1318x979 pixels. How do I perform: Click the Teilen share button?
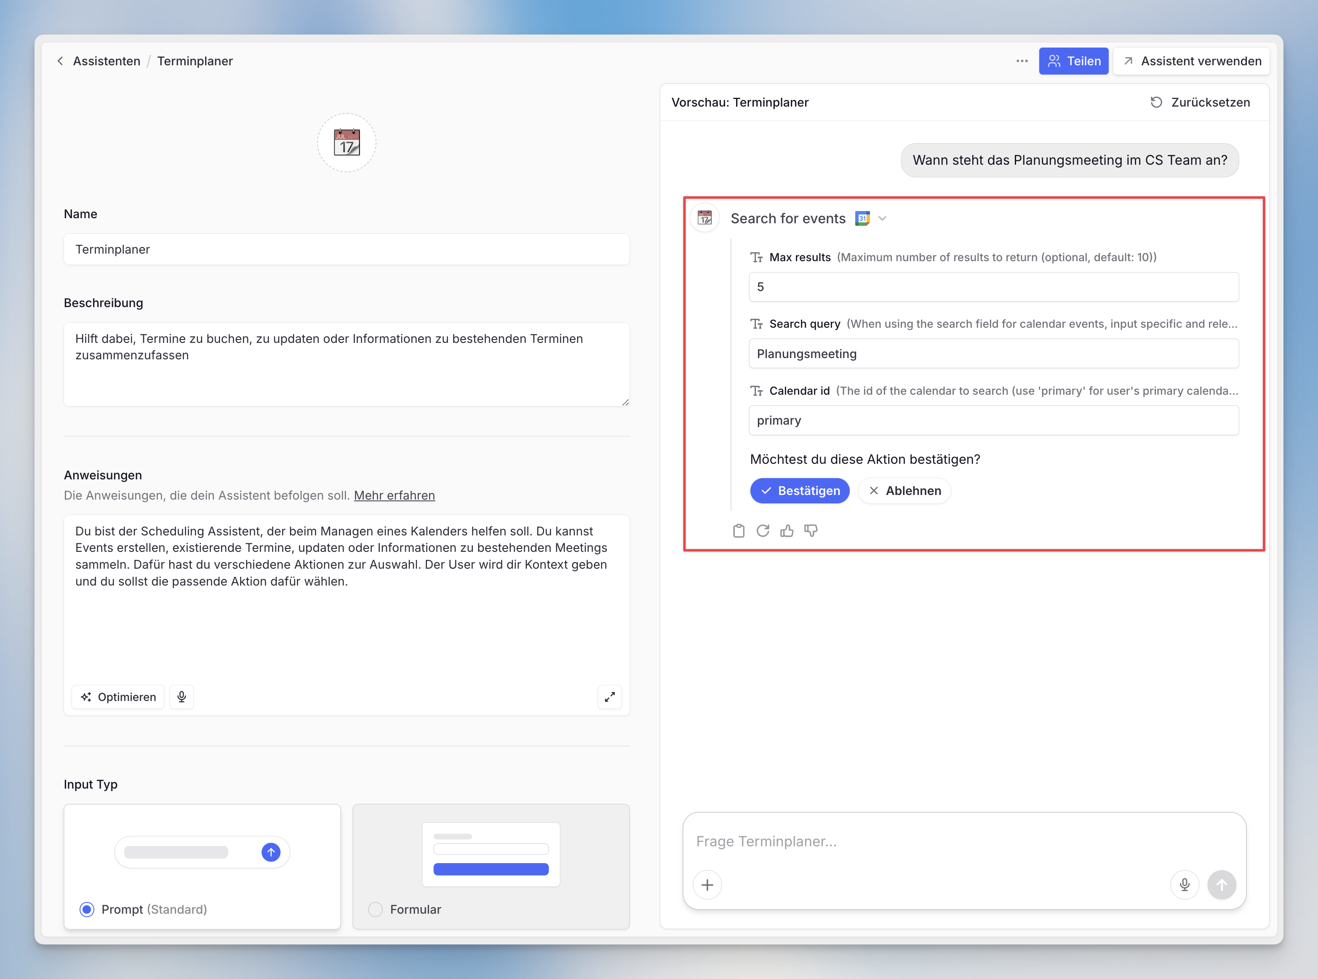[x=1073, y=61]
